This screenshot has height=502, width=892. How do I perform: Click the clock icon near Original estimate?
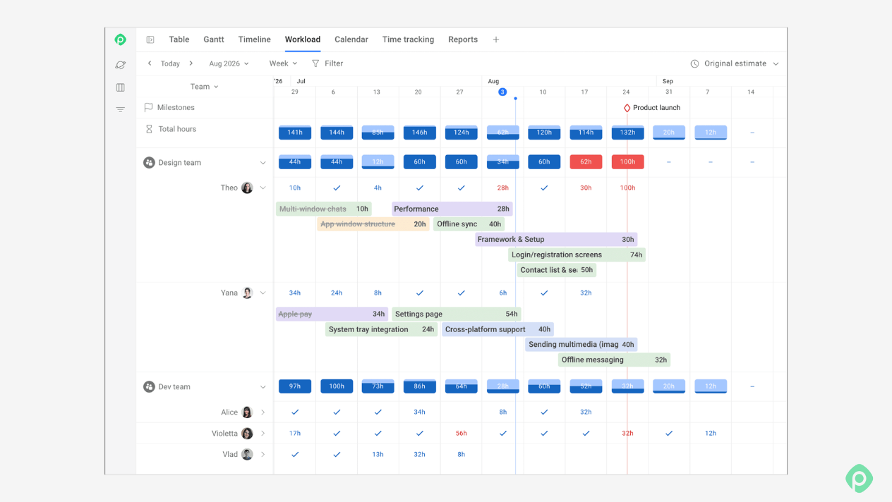point(694,63)
